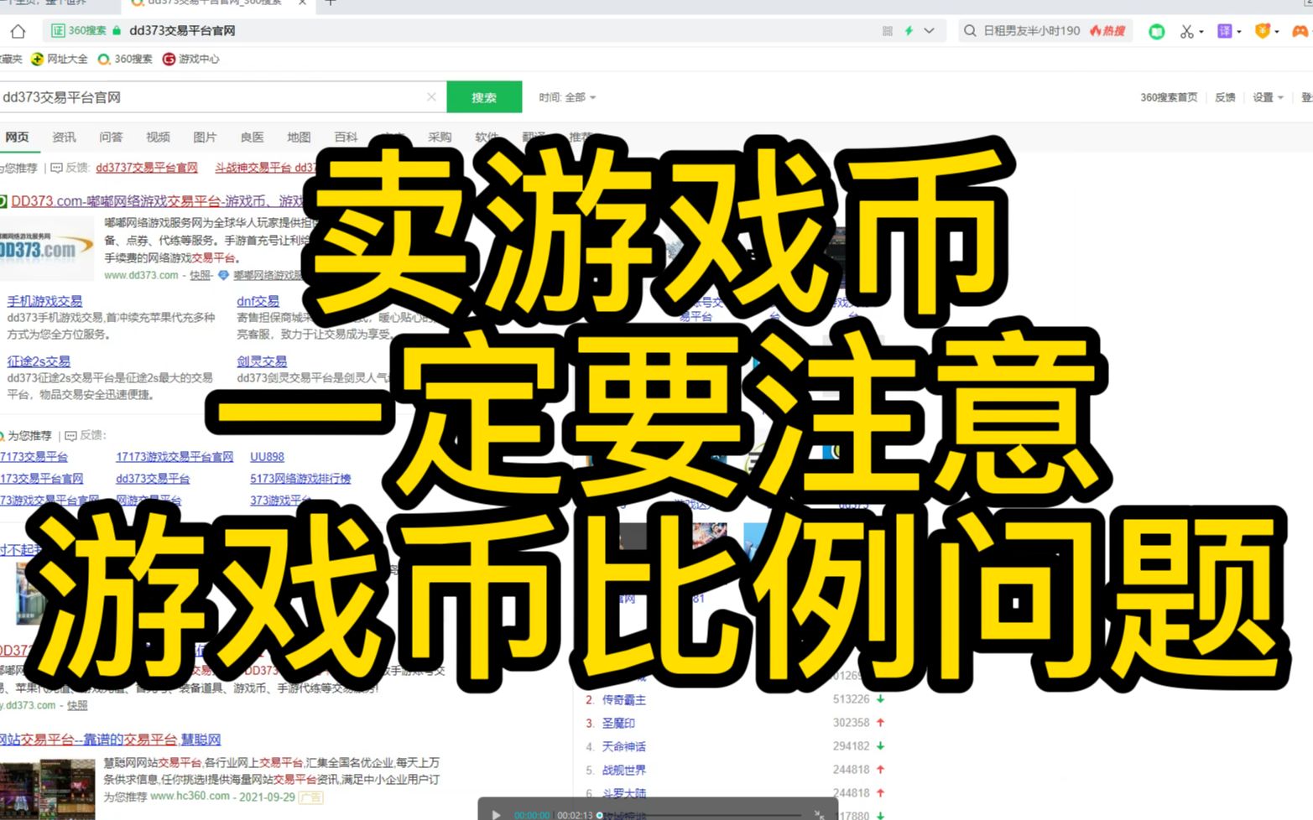Click the DD373.com logo thumbnail
Image resolution: width=1313 pixels, height=820 pixels.
47,248
